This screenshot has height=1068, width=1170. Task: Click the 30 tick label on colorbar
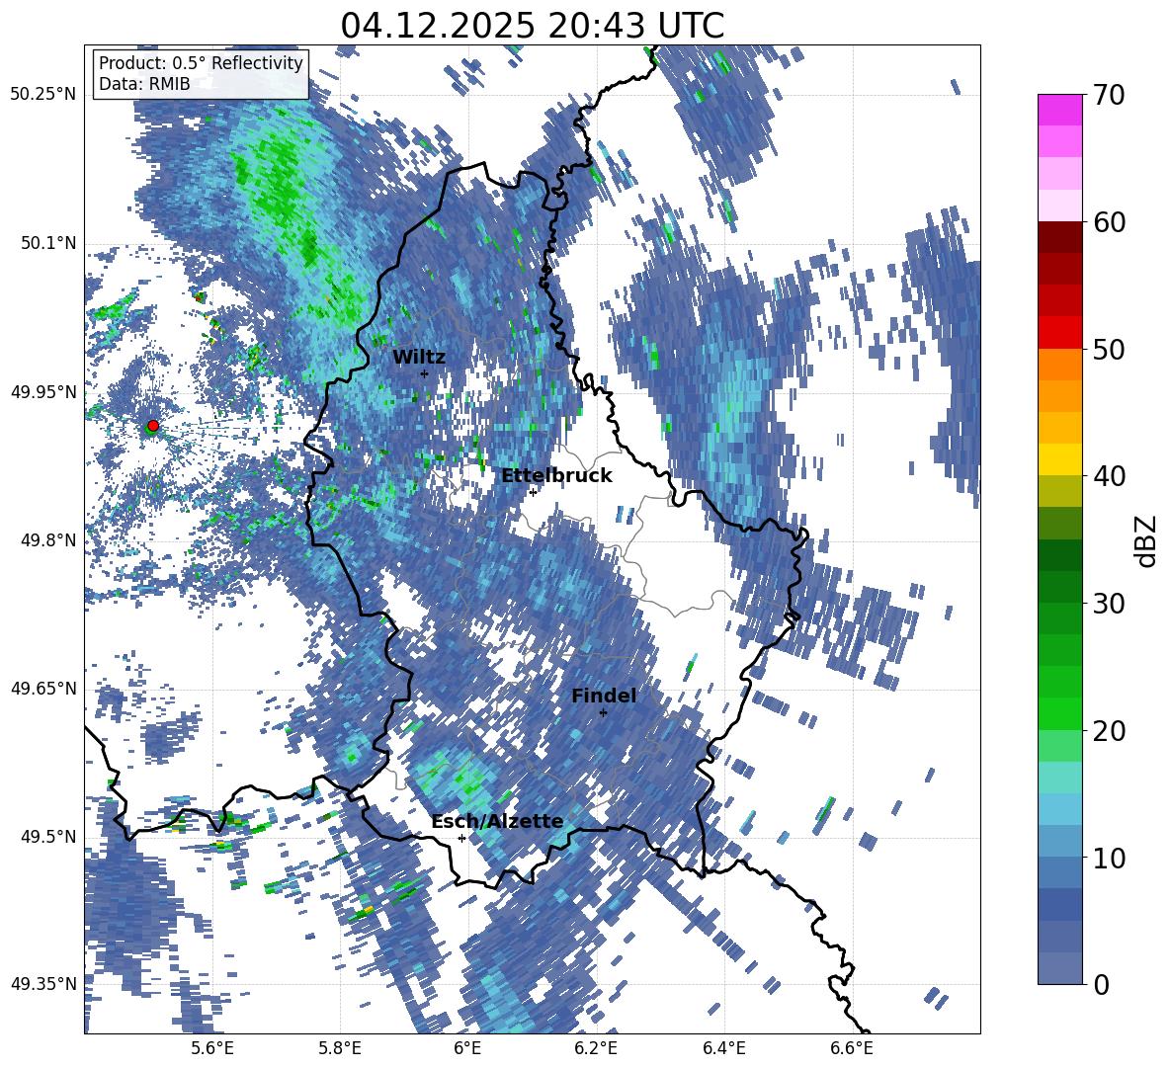[1109, 603]
